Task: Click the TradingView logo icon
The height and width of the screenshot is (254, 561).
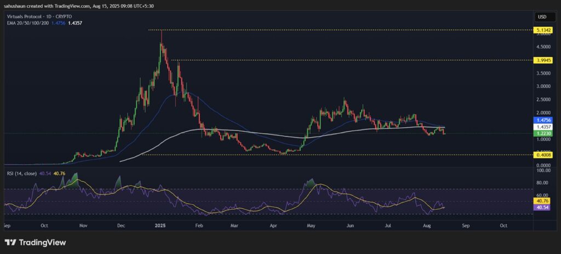Action: click(11, 242)
